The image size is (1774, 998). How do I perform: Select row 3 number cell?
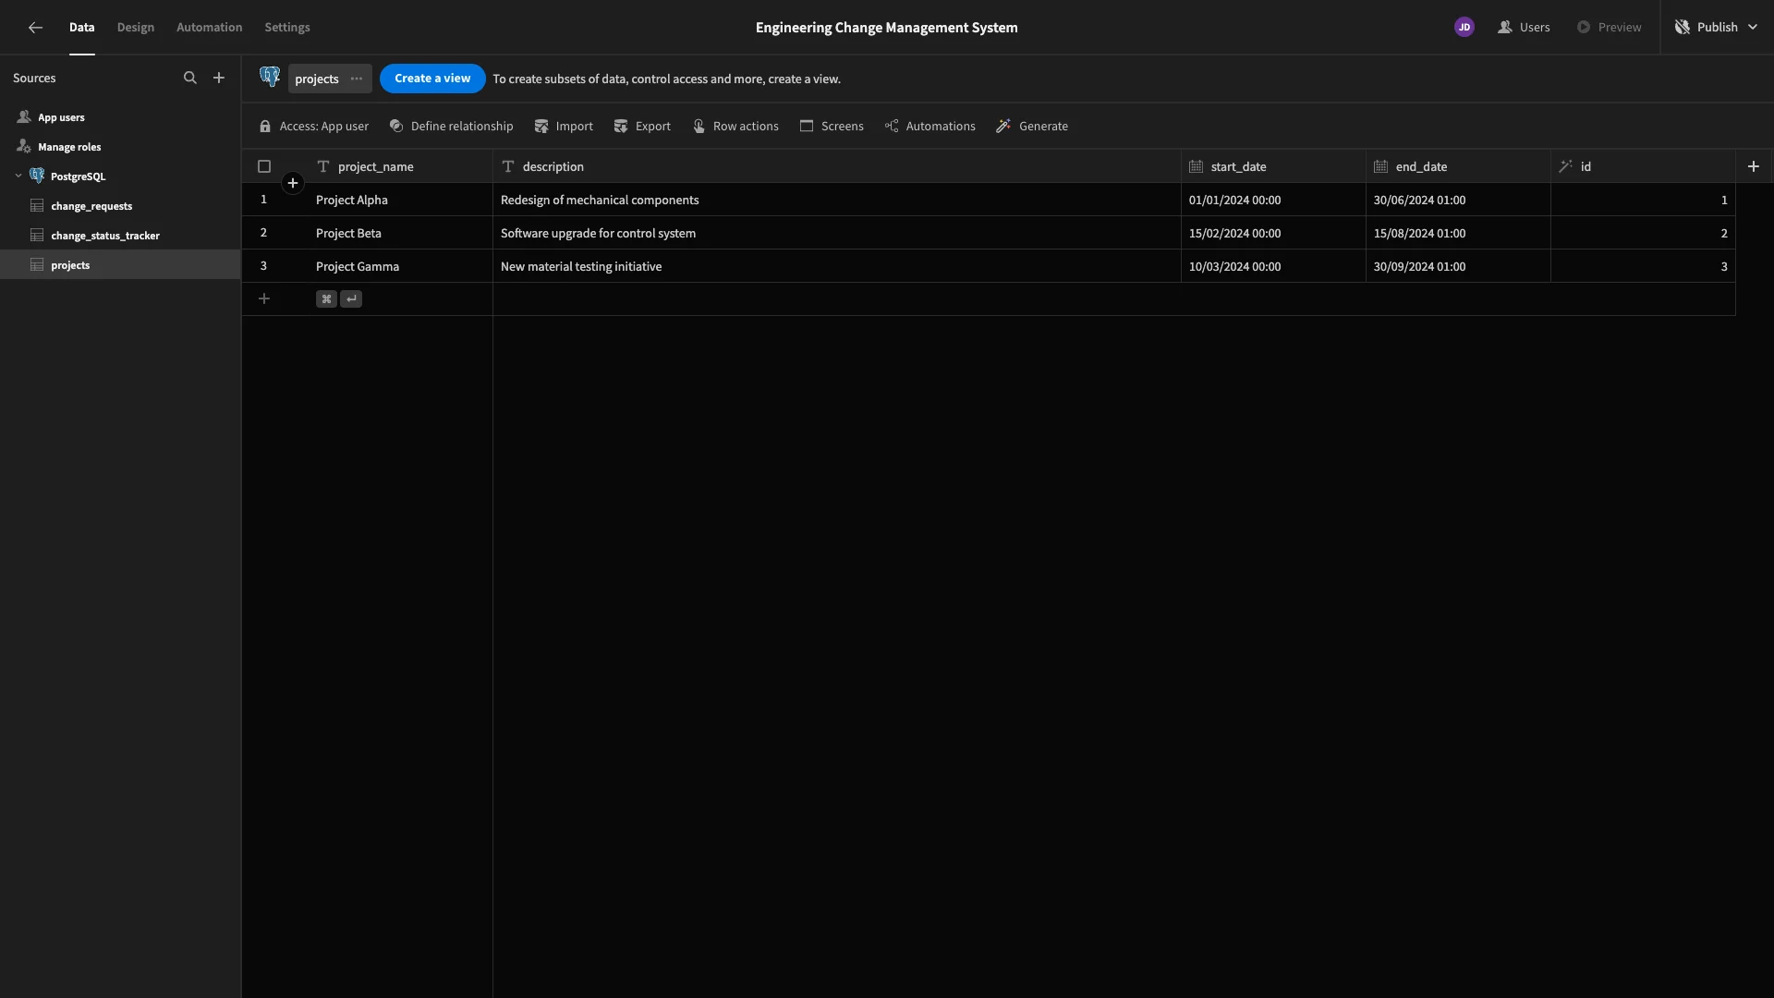pyautogui.click(x=263, y=266)
